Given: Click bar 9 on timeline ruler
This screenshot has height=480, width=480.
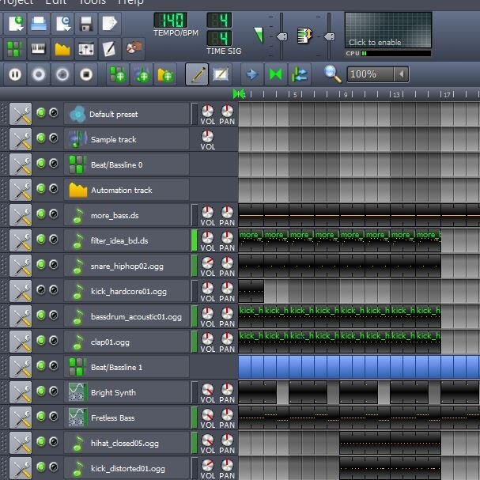Looking at the screenshot, I should 346,95.
